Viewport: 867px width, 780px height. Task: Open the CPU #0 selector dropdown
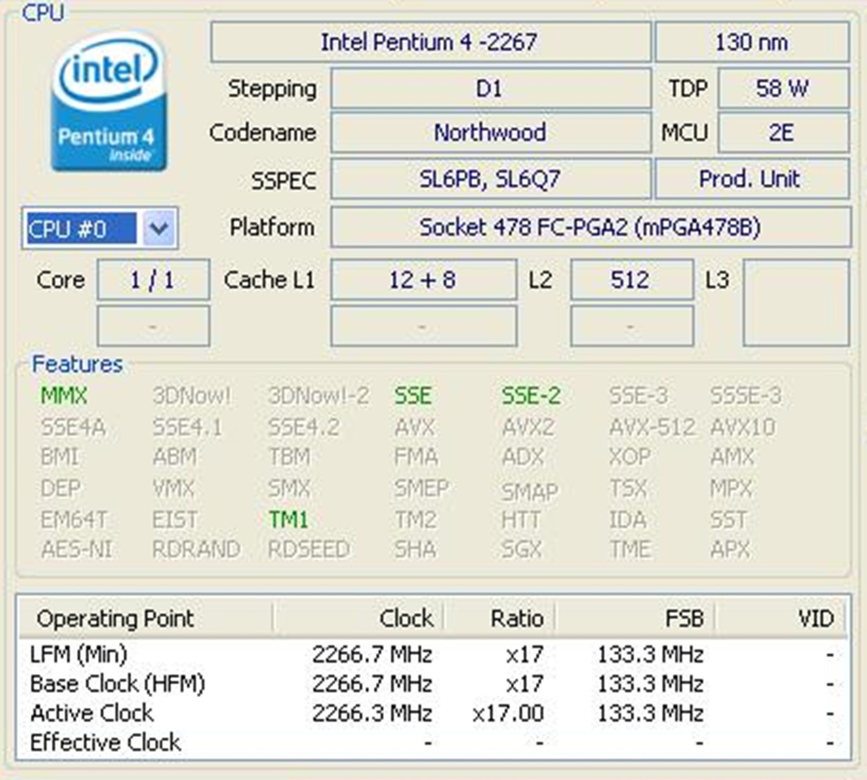pyautogui.click(x=159, y=228)
